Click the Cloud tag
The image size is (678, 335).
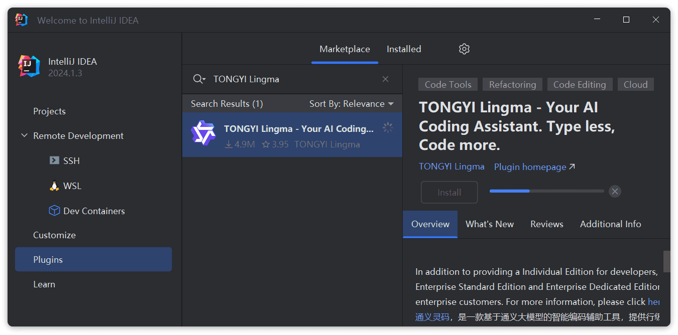[x=636, y=85]
